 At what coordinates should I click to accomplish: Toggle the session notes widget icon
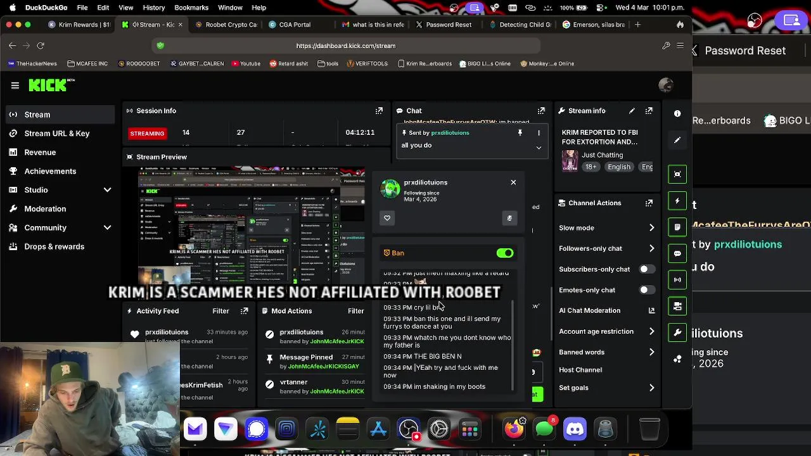677,227
